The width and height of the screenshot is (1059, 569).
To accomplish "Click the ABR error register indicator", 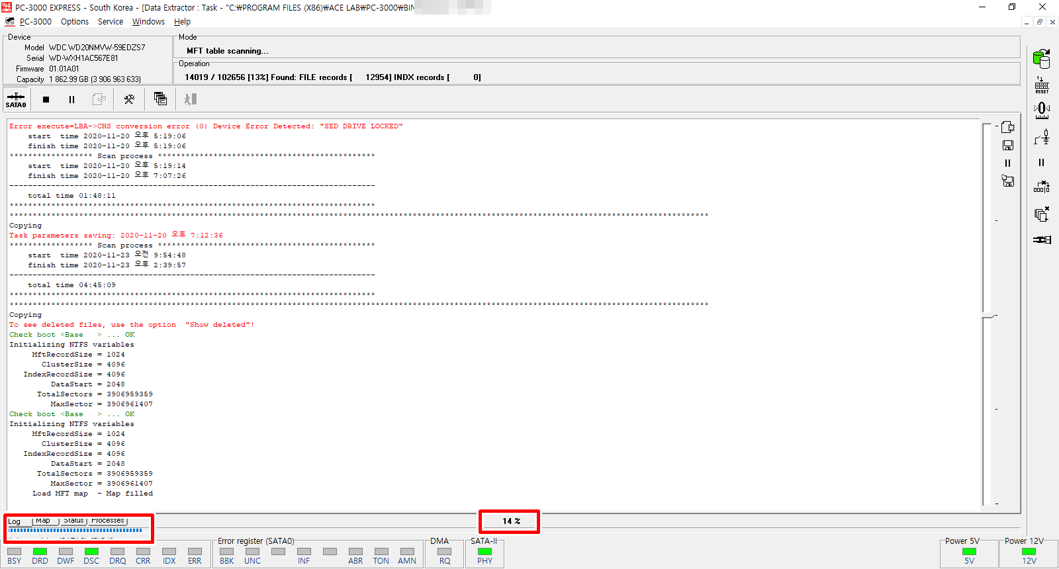I will click(x=355, y=552).
